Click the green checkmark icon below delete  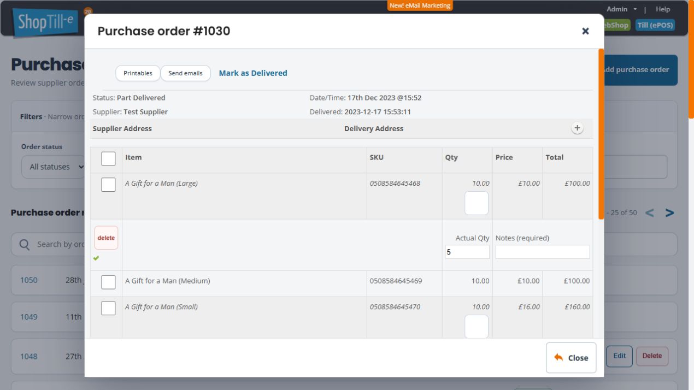click(x=96, y=258)
